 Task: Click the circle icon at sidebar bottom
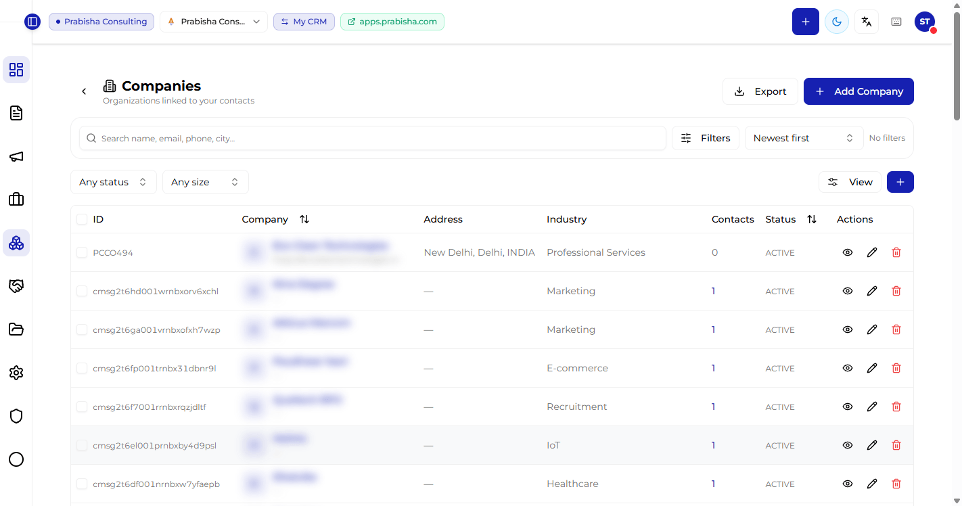(16, 459)
